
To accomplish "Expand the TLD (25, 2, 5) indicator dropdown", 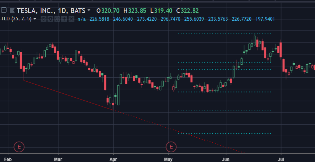I will (35, 19).
